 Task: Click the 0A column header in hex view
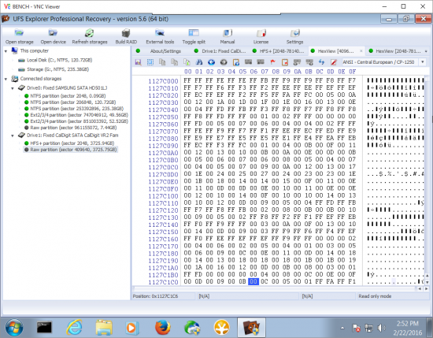click(x=298, y=72)
